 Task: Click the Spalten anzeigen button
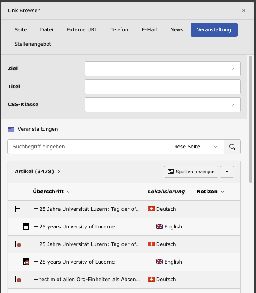pyautogui.click(x=191, y=172)
